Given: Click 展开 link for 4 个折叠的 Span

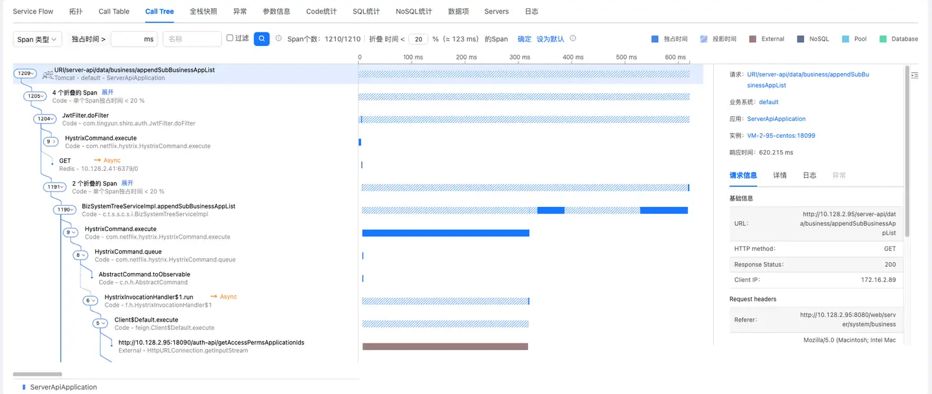Looking at the screenshot, I should click(x=107, y=93).
